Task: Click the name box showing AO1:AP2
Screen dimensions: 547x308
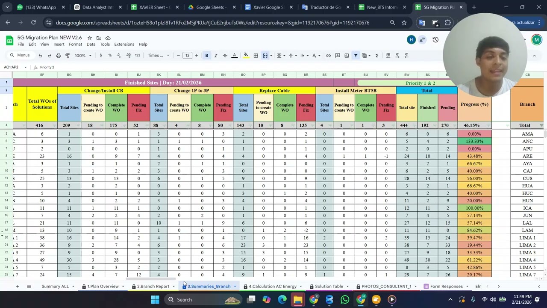Action: click(x=15, y=67)
